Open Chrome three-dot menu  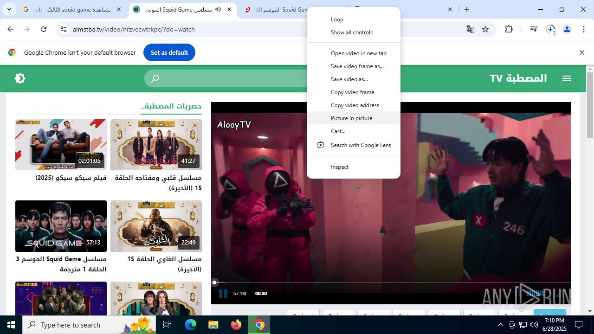point(583,29)
